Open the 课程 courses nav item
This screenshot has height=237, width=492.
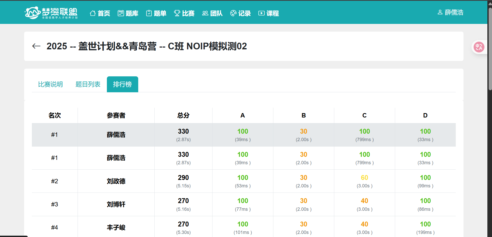pos(268,13)
